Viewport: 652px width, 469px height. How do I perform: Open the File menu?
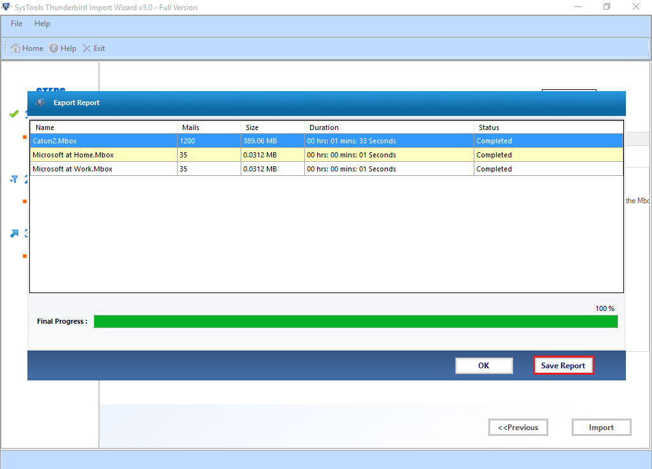(x=17, y=24)
